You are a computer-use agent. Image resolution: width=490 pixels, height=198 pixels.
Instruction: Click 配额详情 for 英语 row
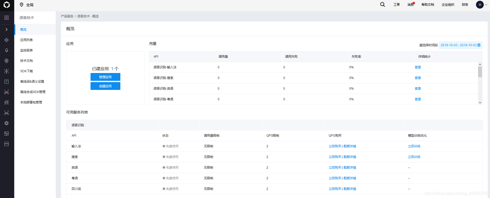pyautogui.click(x=350, y=168)
